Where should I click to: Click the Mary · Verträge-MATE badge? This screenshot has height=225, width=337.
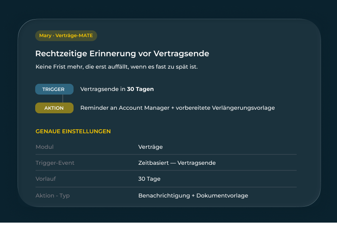(66, 36)
